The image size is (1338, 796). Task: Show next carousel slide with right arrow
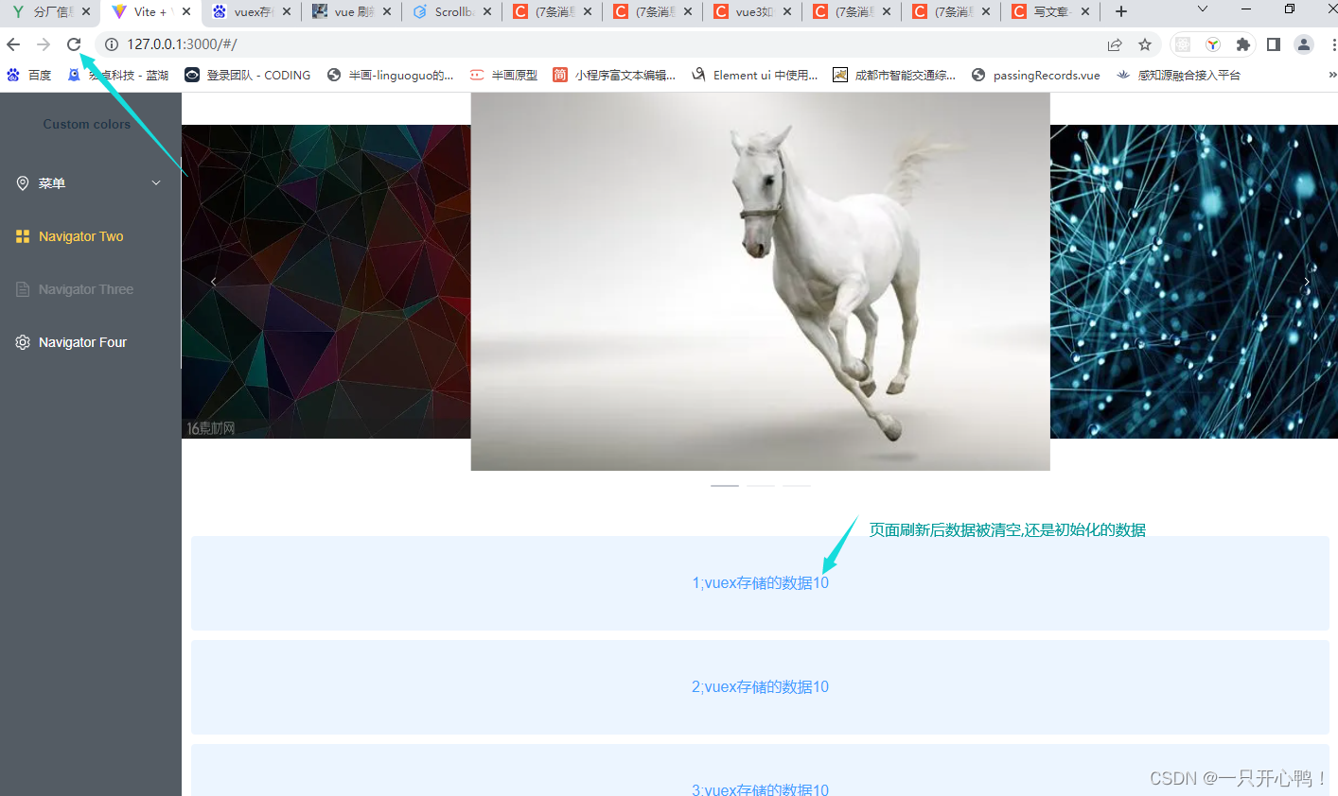[x=1307, y=282]
